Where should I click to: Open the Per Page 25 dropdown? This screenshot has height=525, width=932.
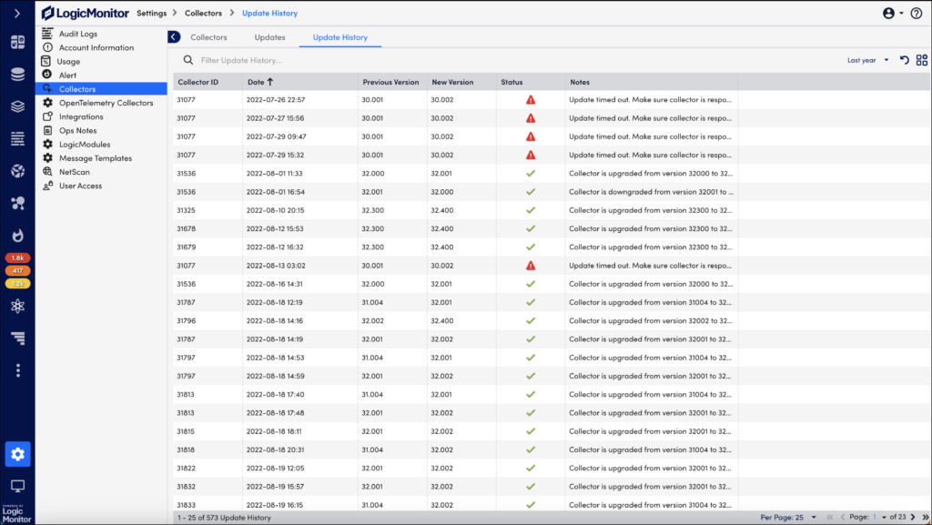tap(788, 516)
